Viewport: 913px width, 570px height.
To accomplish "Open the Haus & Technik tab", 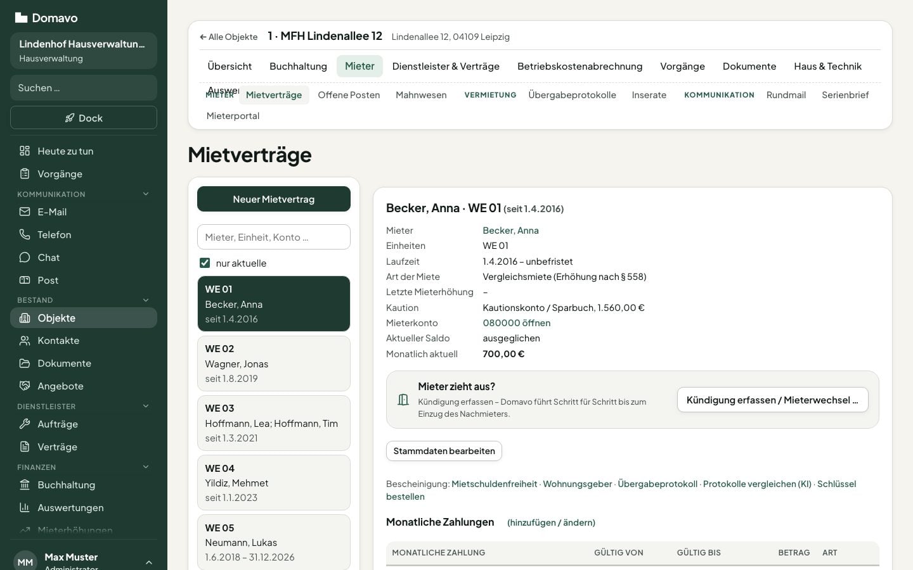I will pos(827,66).
